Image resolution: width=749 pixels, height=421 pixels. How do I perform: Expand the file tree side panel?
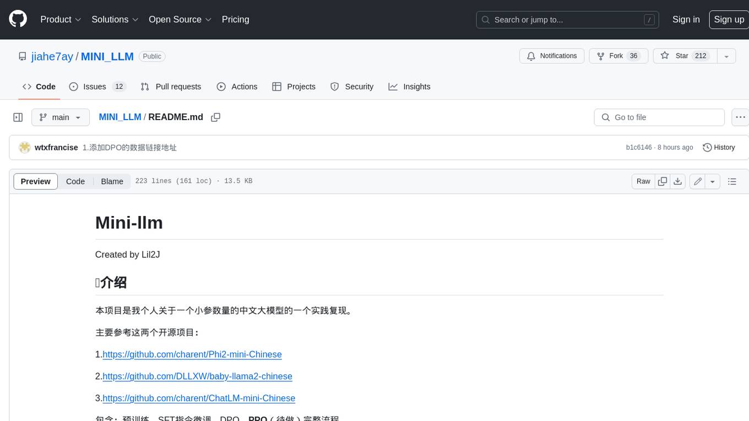click(18, 117)
